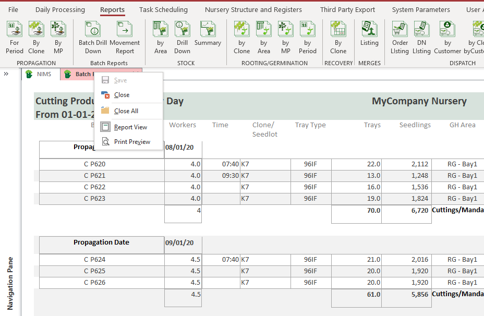Screen dimensions: 484x316
Task: Click the Propagation For Period icon
Action: pos(15,38)
